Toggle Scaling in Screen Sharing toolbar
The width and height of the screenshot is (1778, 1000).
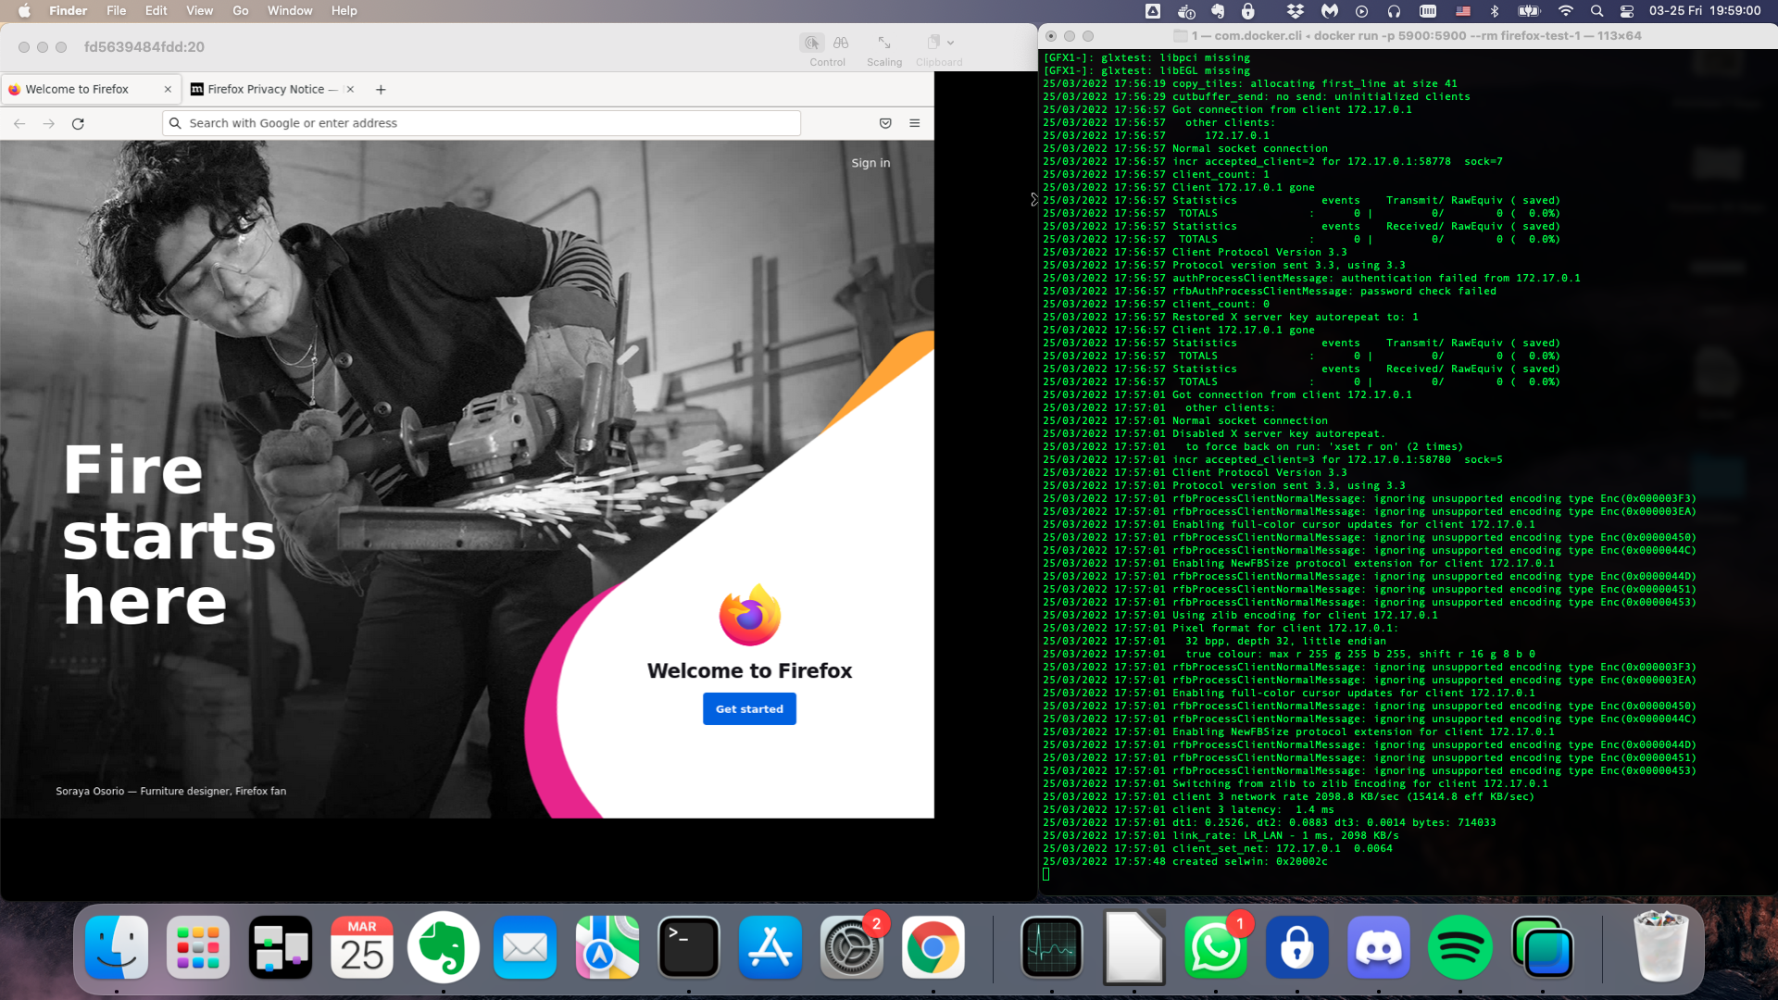click(x=884, y=43)
